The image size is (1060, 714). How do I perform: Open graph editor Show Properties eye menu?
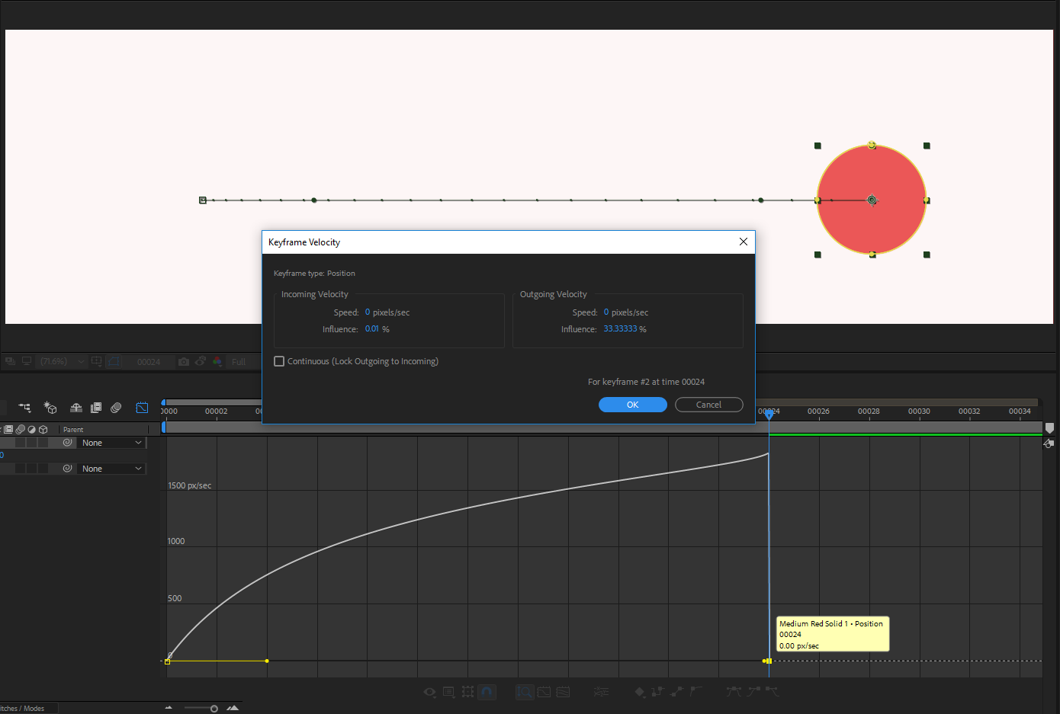pyautogui.click(x=430, y=692)
